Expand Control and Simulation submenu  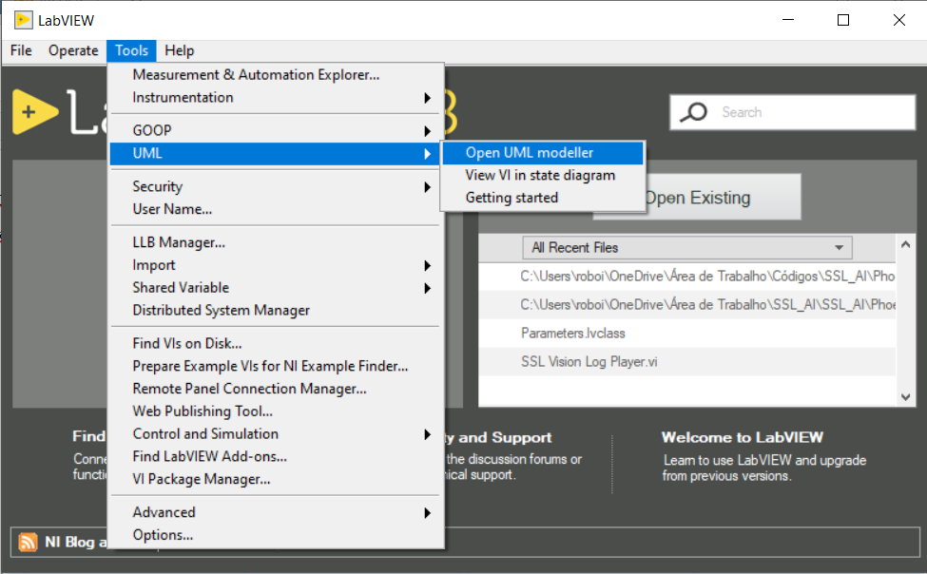tap(276, 434)
